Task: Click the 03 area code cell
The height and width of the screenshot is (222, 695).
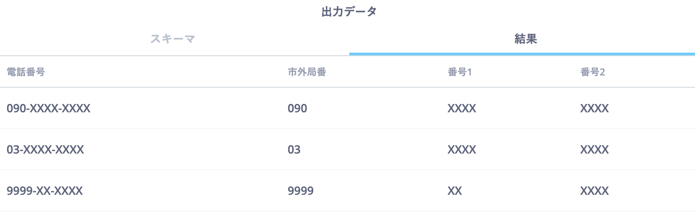Action: coord(294,150)
